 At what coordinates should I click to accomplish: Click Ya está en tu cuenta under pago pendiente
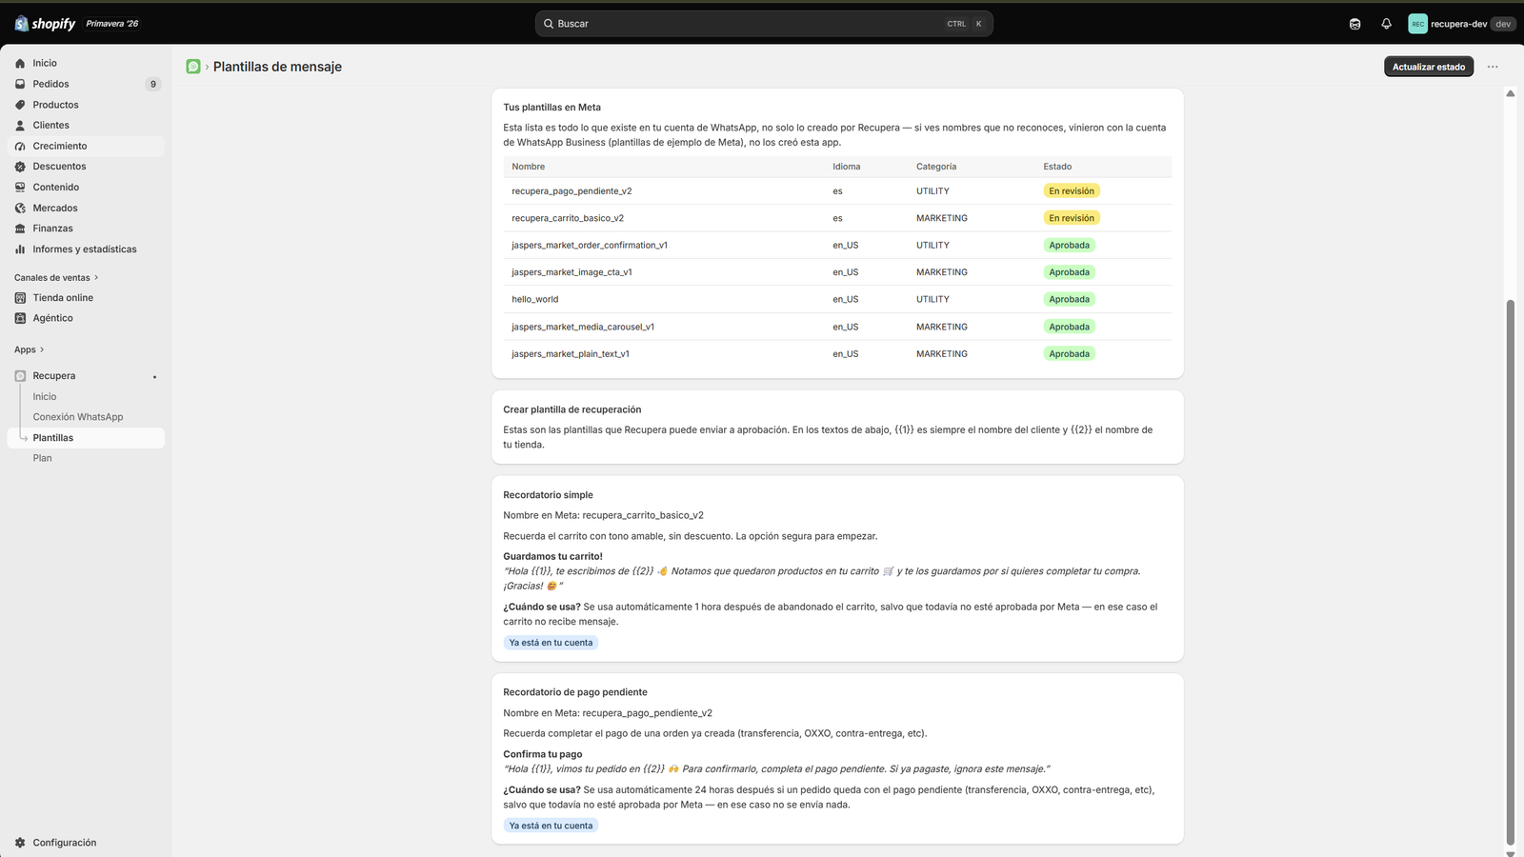(551, 826)
